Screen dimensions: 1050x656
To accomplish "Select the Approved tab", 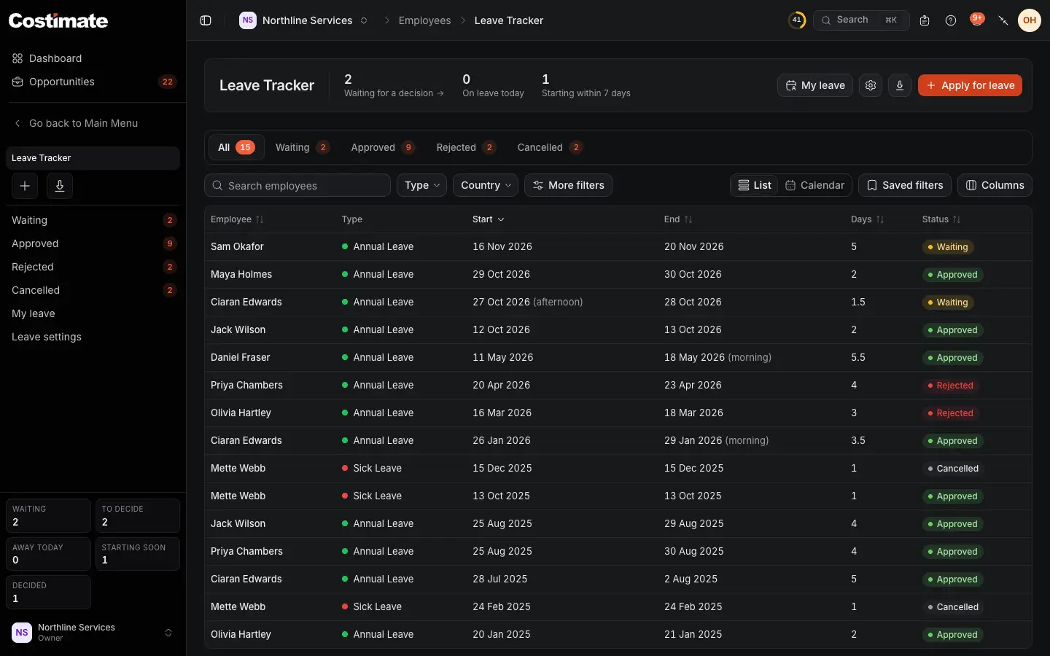I will 383,147.
